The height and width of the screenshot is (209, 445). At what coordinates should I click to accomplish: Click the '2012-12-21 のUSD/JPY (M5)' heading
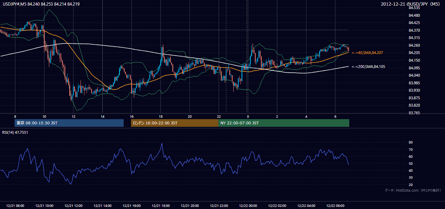pyautogui.click(x=411, y=4)
